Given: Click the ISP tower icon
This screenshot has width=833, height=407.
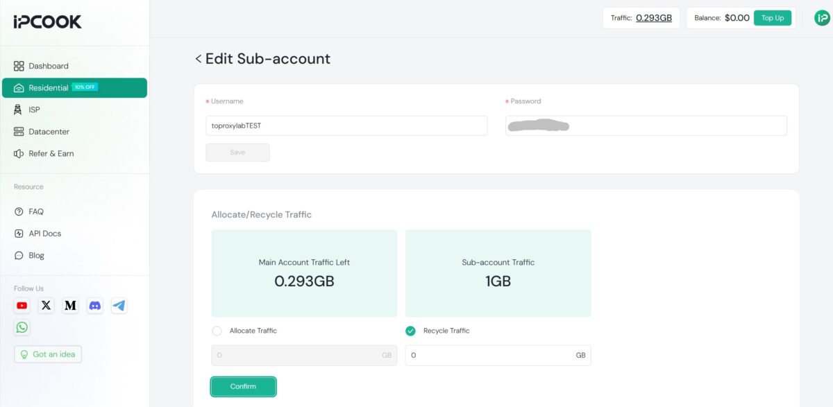Looking at the screenshot, I should [x=19, y=110].
